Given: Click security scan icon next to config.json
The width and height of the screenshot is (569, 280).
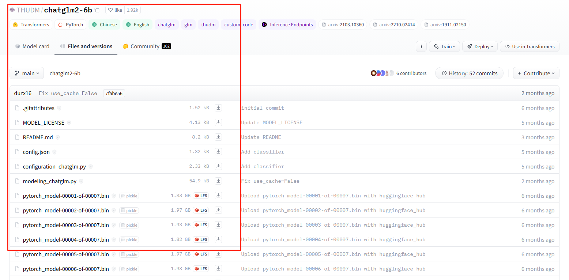Looking at the screenshot, I should pyautogui.click(x=54, y=152).
